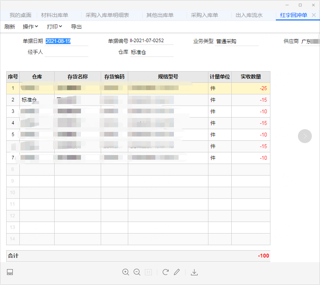320x285 pixels.
Task: Select the 红字回冲单 tab
Action: pyautogui.click(x=294, y=15)
